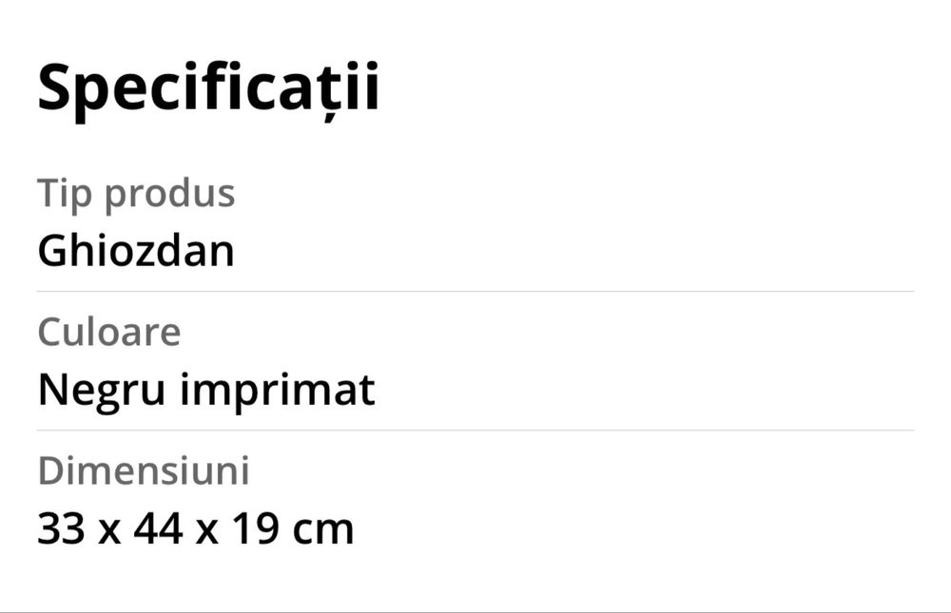Click the divider line below Negru imprimat
The image size is (951, 613).
[475, 430]
